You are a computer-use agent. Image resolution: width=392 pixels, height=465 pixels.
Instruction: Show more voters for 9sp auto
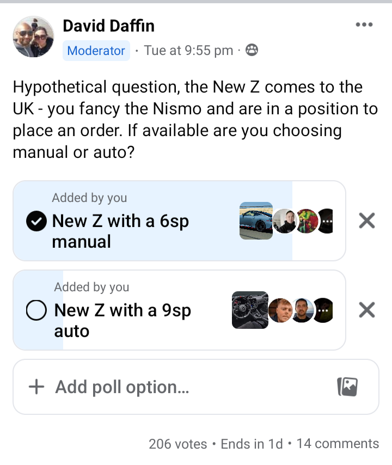click(324, 310)
